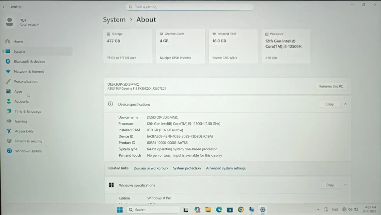Launch Google Chrome from taskbar
The image size is (381, 215).
click(x=241, y=210)
